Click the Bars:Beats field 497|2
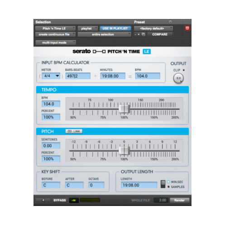 [x=78, y=76]
